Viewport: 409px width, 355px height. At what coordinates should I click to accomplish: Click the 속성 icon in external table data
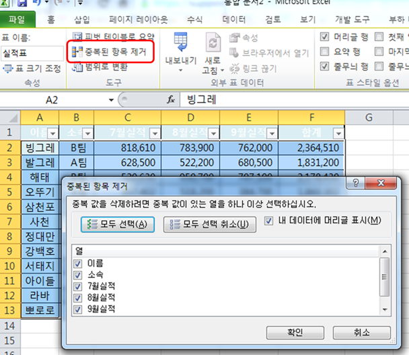click(x=234, y=38)
